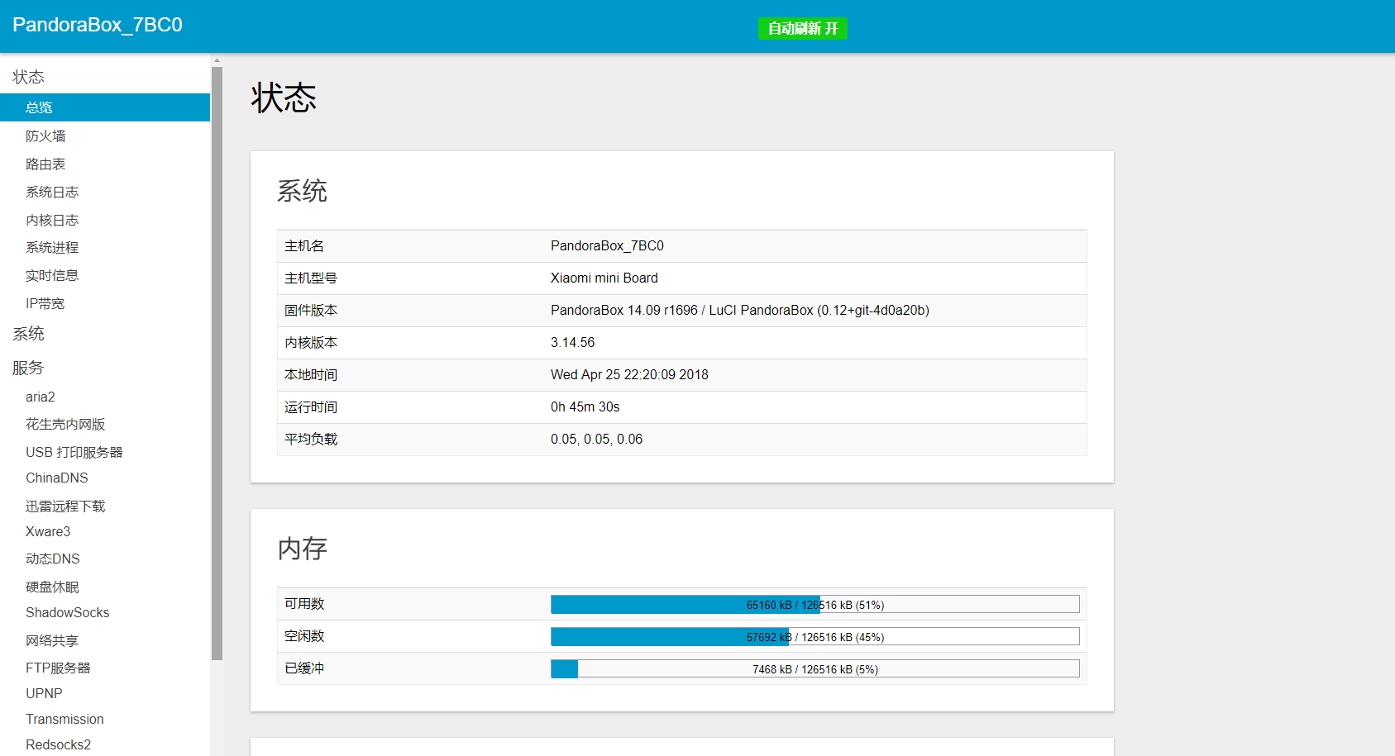The width and height of the screenshot is (1395, 756).
Task: Open USB 打印服务器 settings
Action: 74,452
